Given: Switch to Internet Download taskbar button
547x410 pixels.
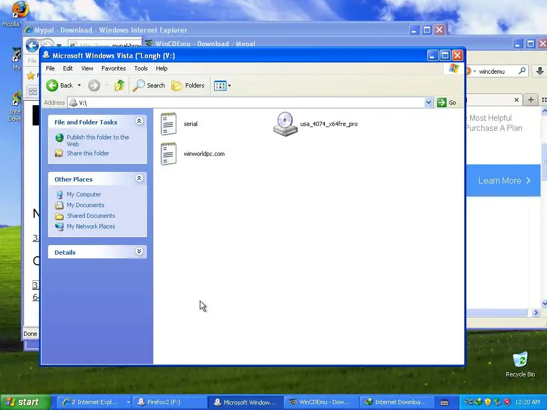Looking at the screenshot, I should click(x=396, y=402).
